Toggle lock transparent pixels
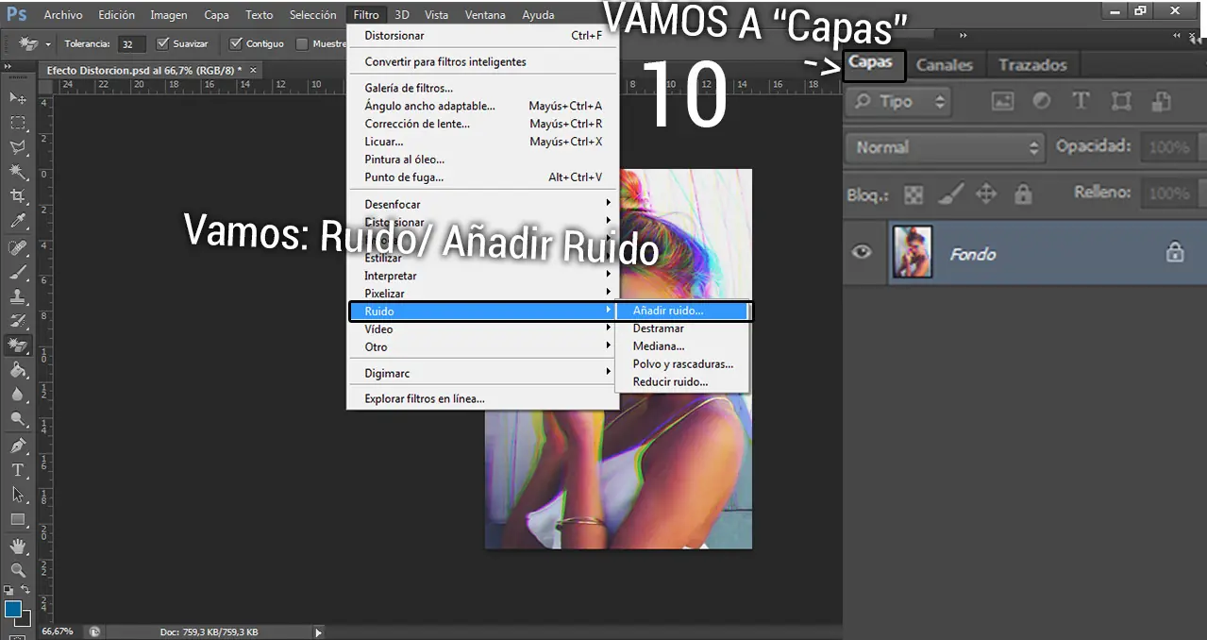Viewport: 1207px width, 640px height. coord(914,194)
